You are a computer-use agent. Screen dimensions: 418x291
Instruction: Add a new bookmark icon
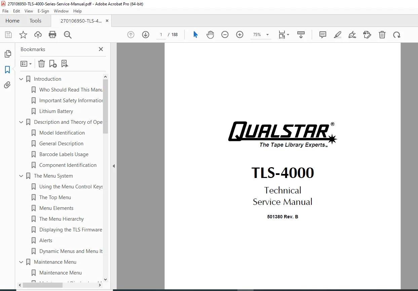pos(53,64)
